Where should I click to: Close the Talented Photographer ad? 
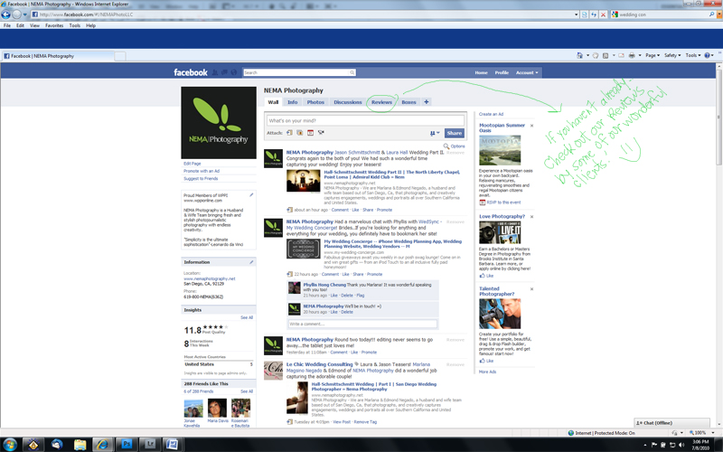click(x=531, y=288)
